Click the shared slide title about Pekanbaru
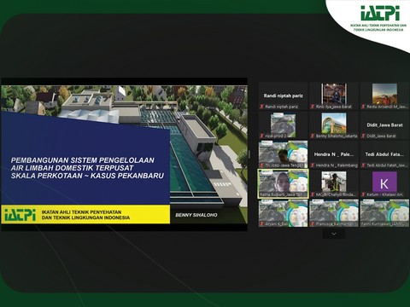The width and height of the screenshot is (410, 307). pos(87,168)
